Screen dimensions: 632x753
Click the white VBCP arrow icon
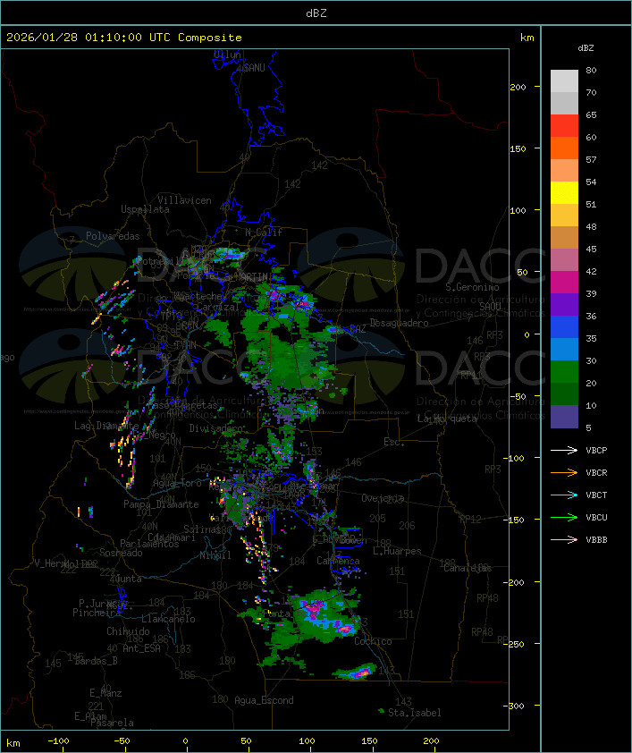(564, 451)
